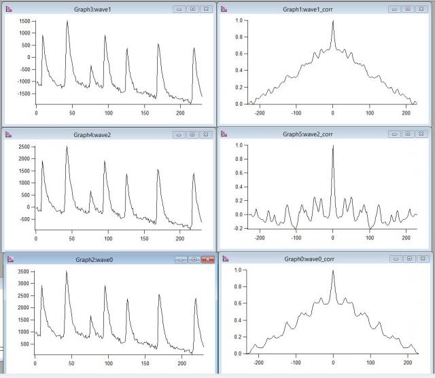This screenshot has width=435, height=378.
Task: Close the Graph0:wave0_corr window
Action: pos(420,259)
